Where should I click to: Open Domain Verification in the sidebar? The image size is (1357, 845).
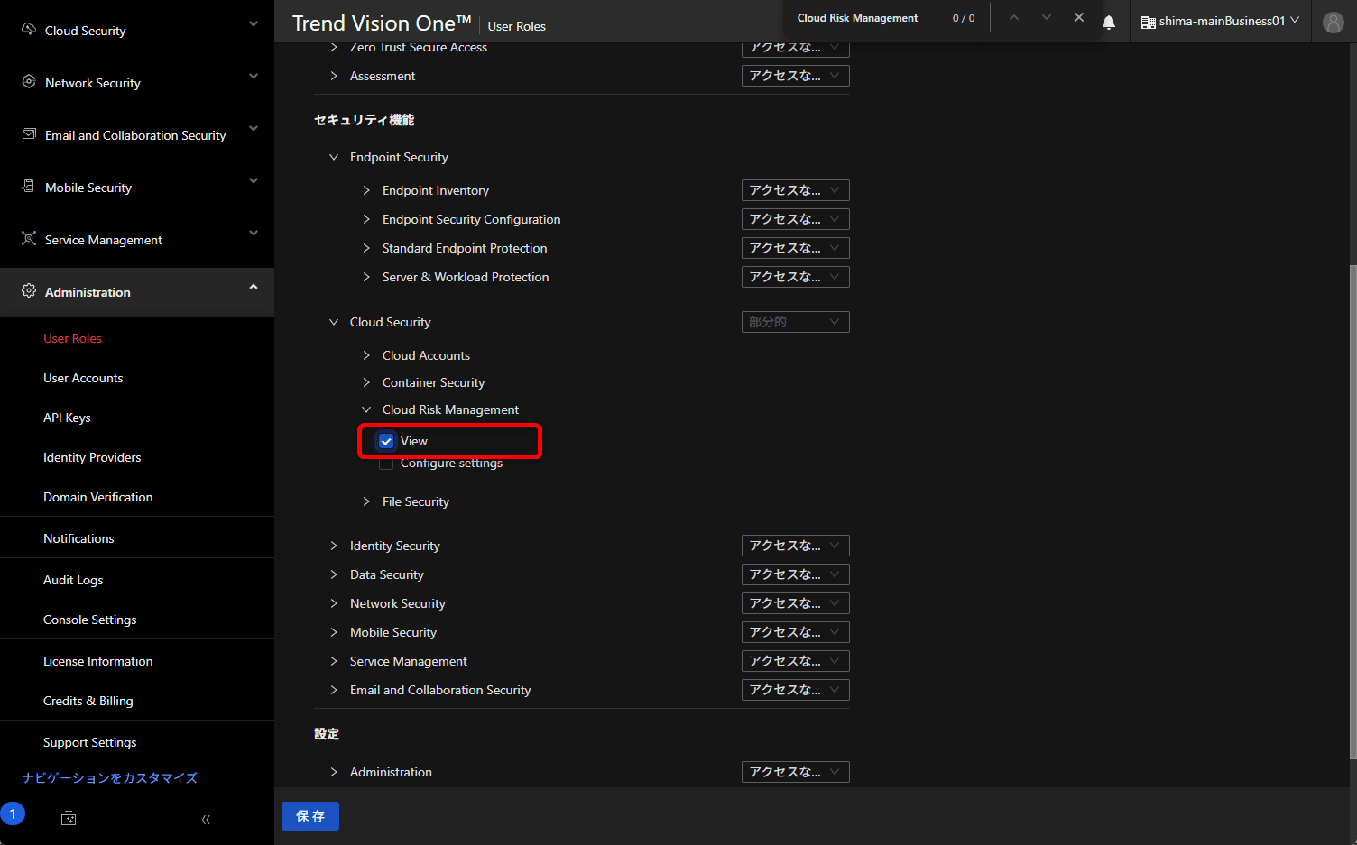click(x=98, y=497)
